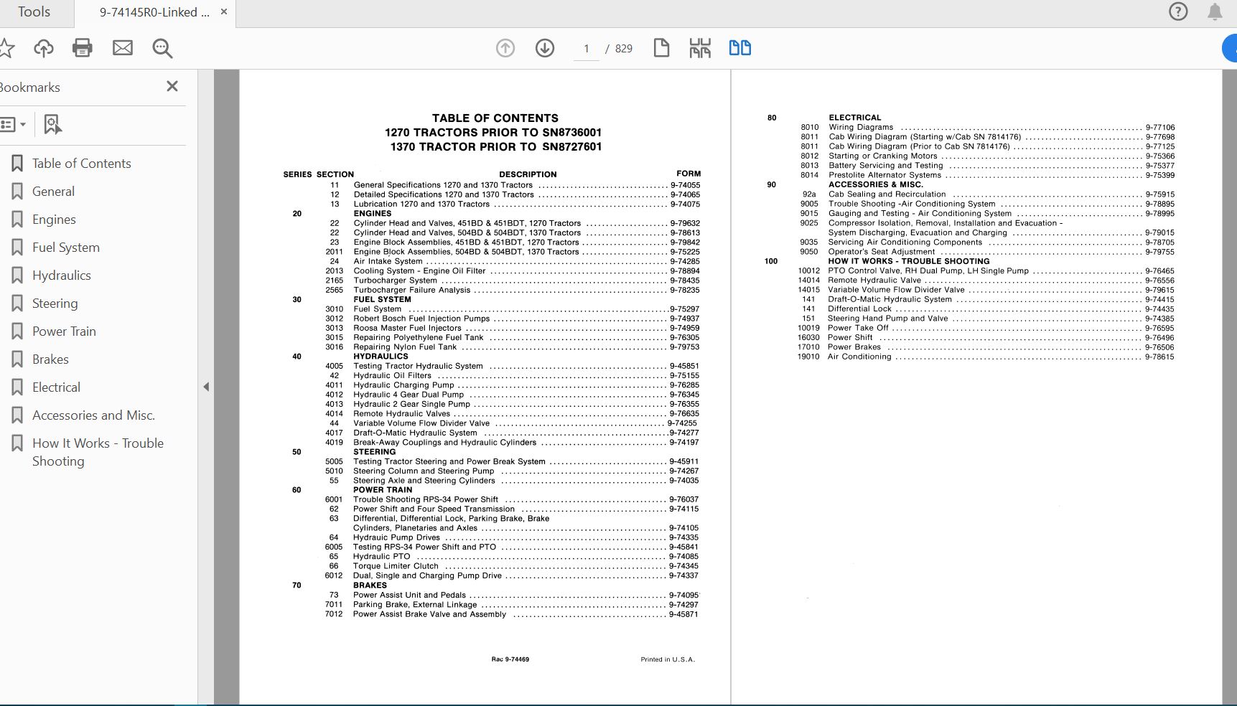1237x706 pixels.
Task: Jump to the Electrical section bookmark
Action: pos(55,387)
